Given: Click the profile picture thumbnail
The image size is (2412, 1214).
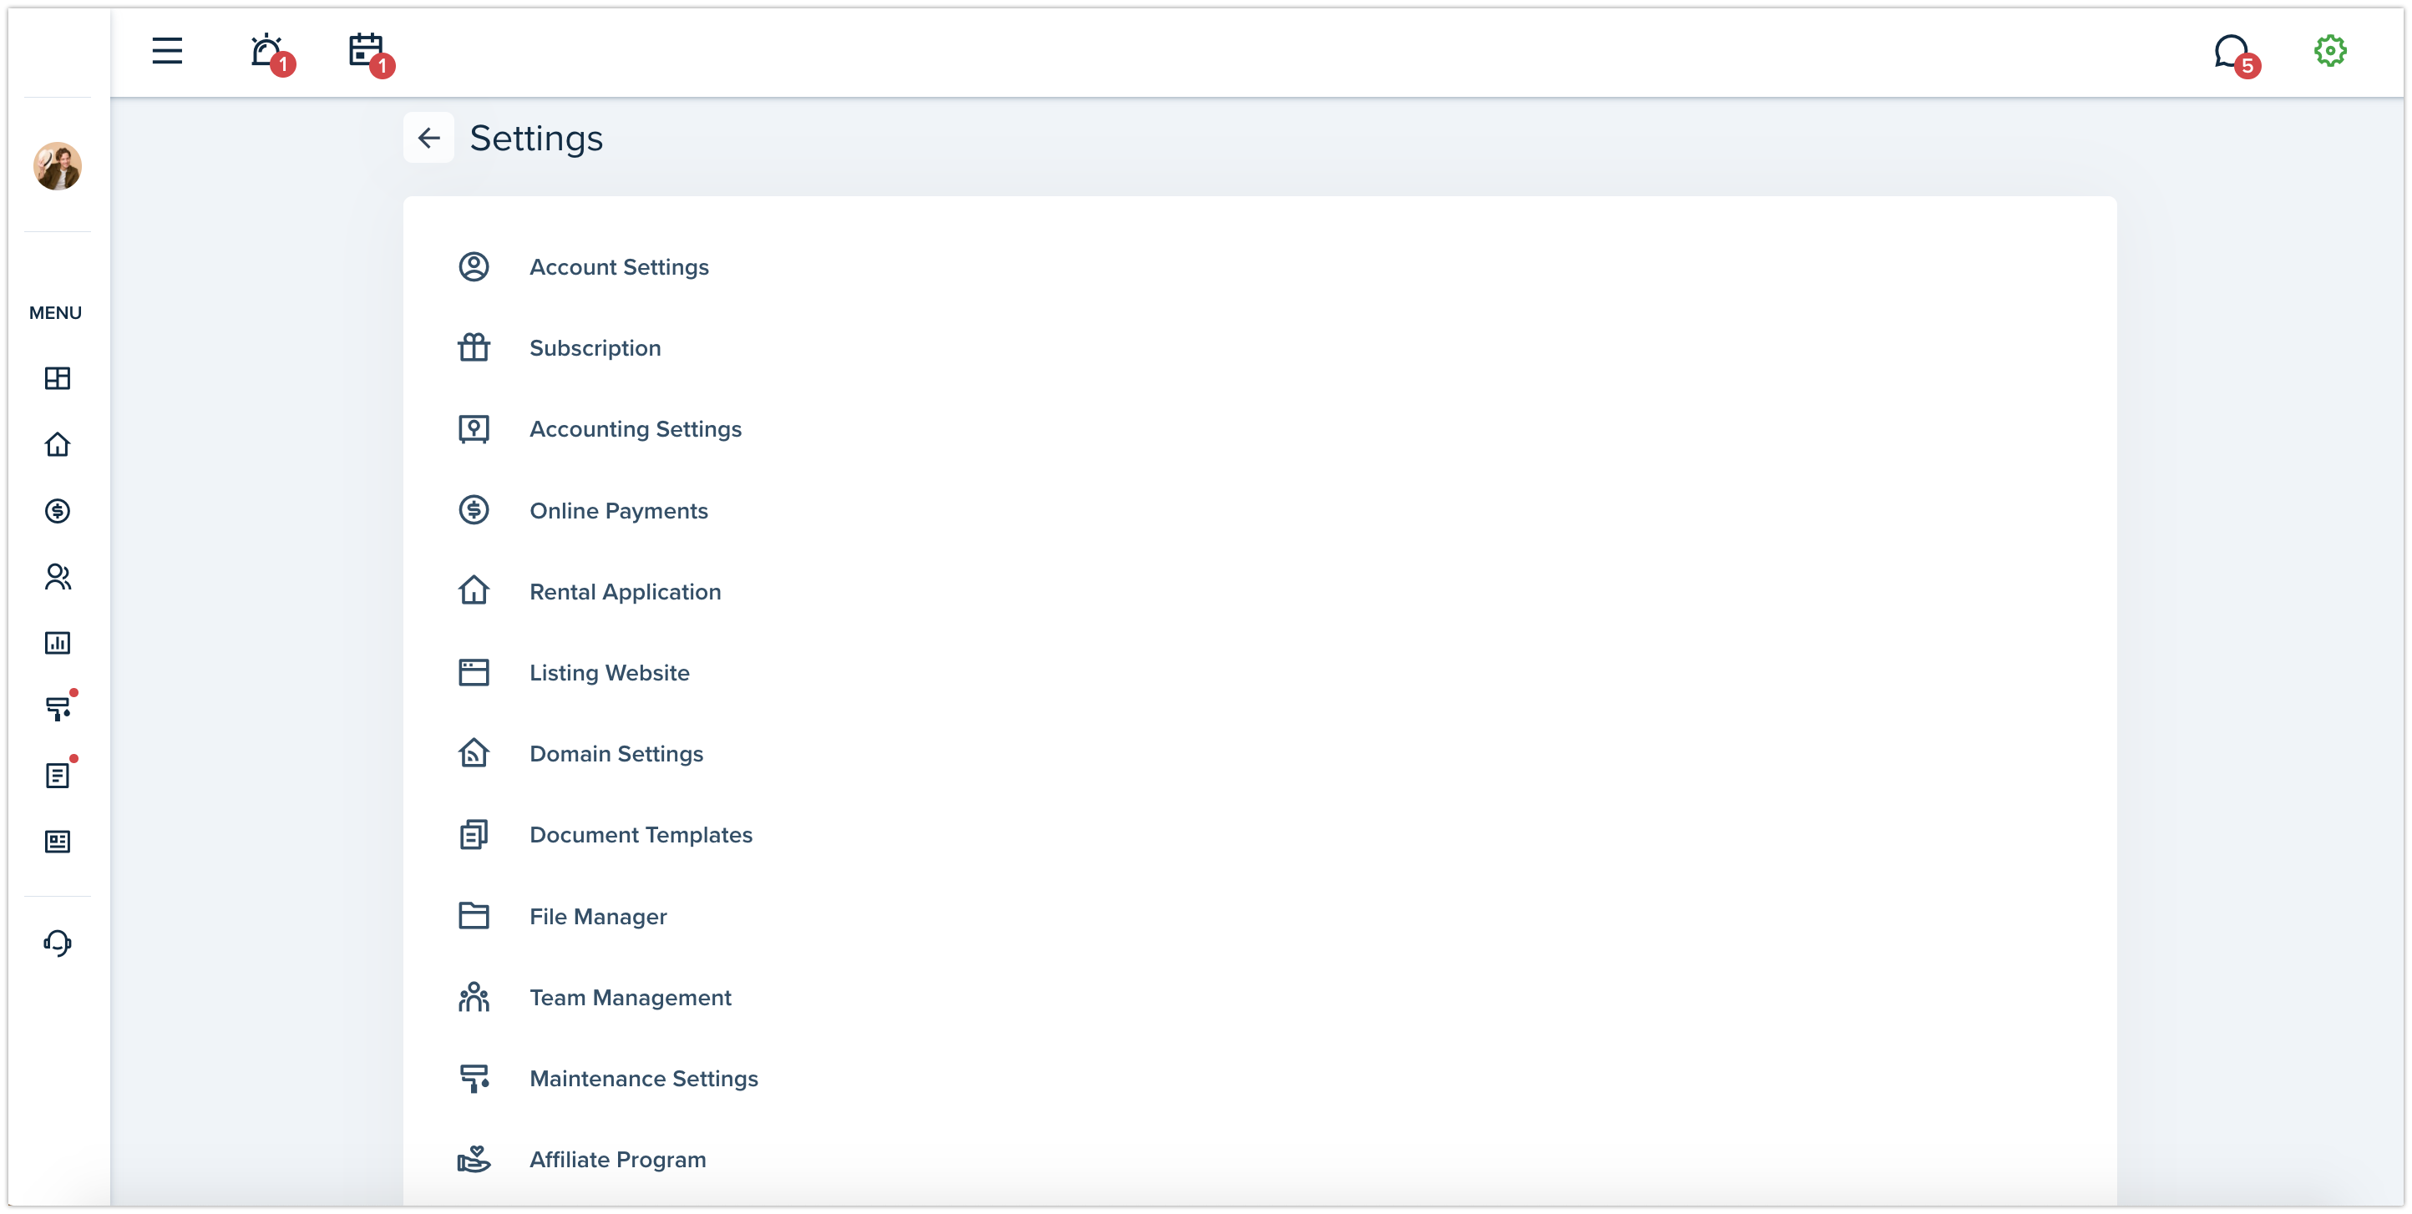Looking at the screenshot, I should click(x=58, y=167).
